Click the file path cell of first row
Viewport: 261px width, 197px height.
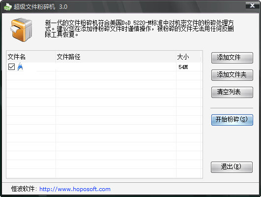click(116, 67)
